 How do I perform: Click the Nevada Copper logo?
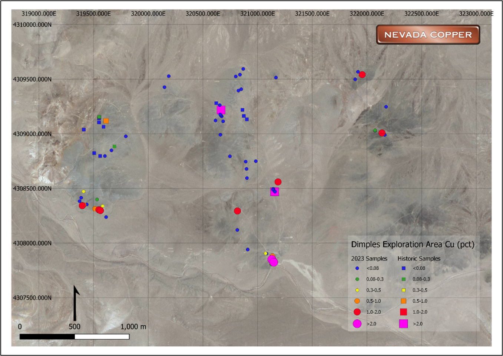428,35
